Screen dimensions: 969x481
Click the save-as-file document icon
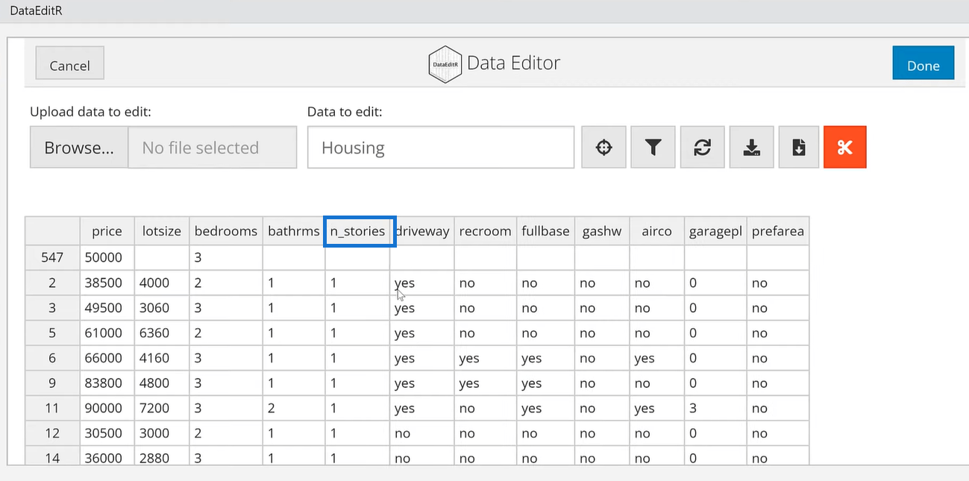[798, 147]
